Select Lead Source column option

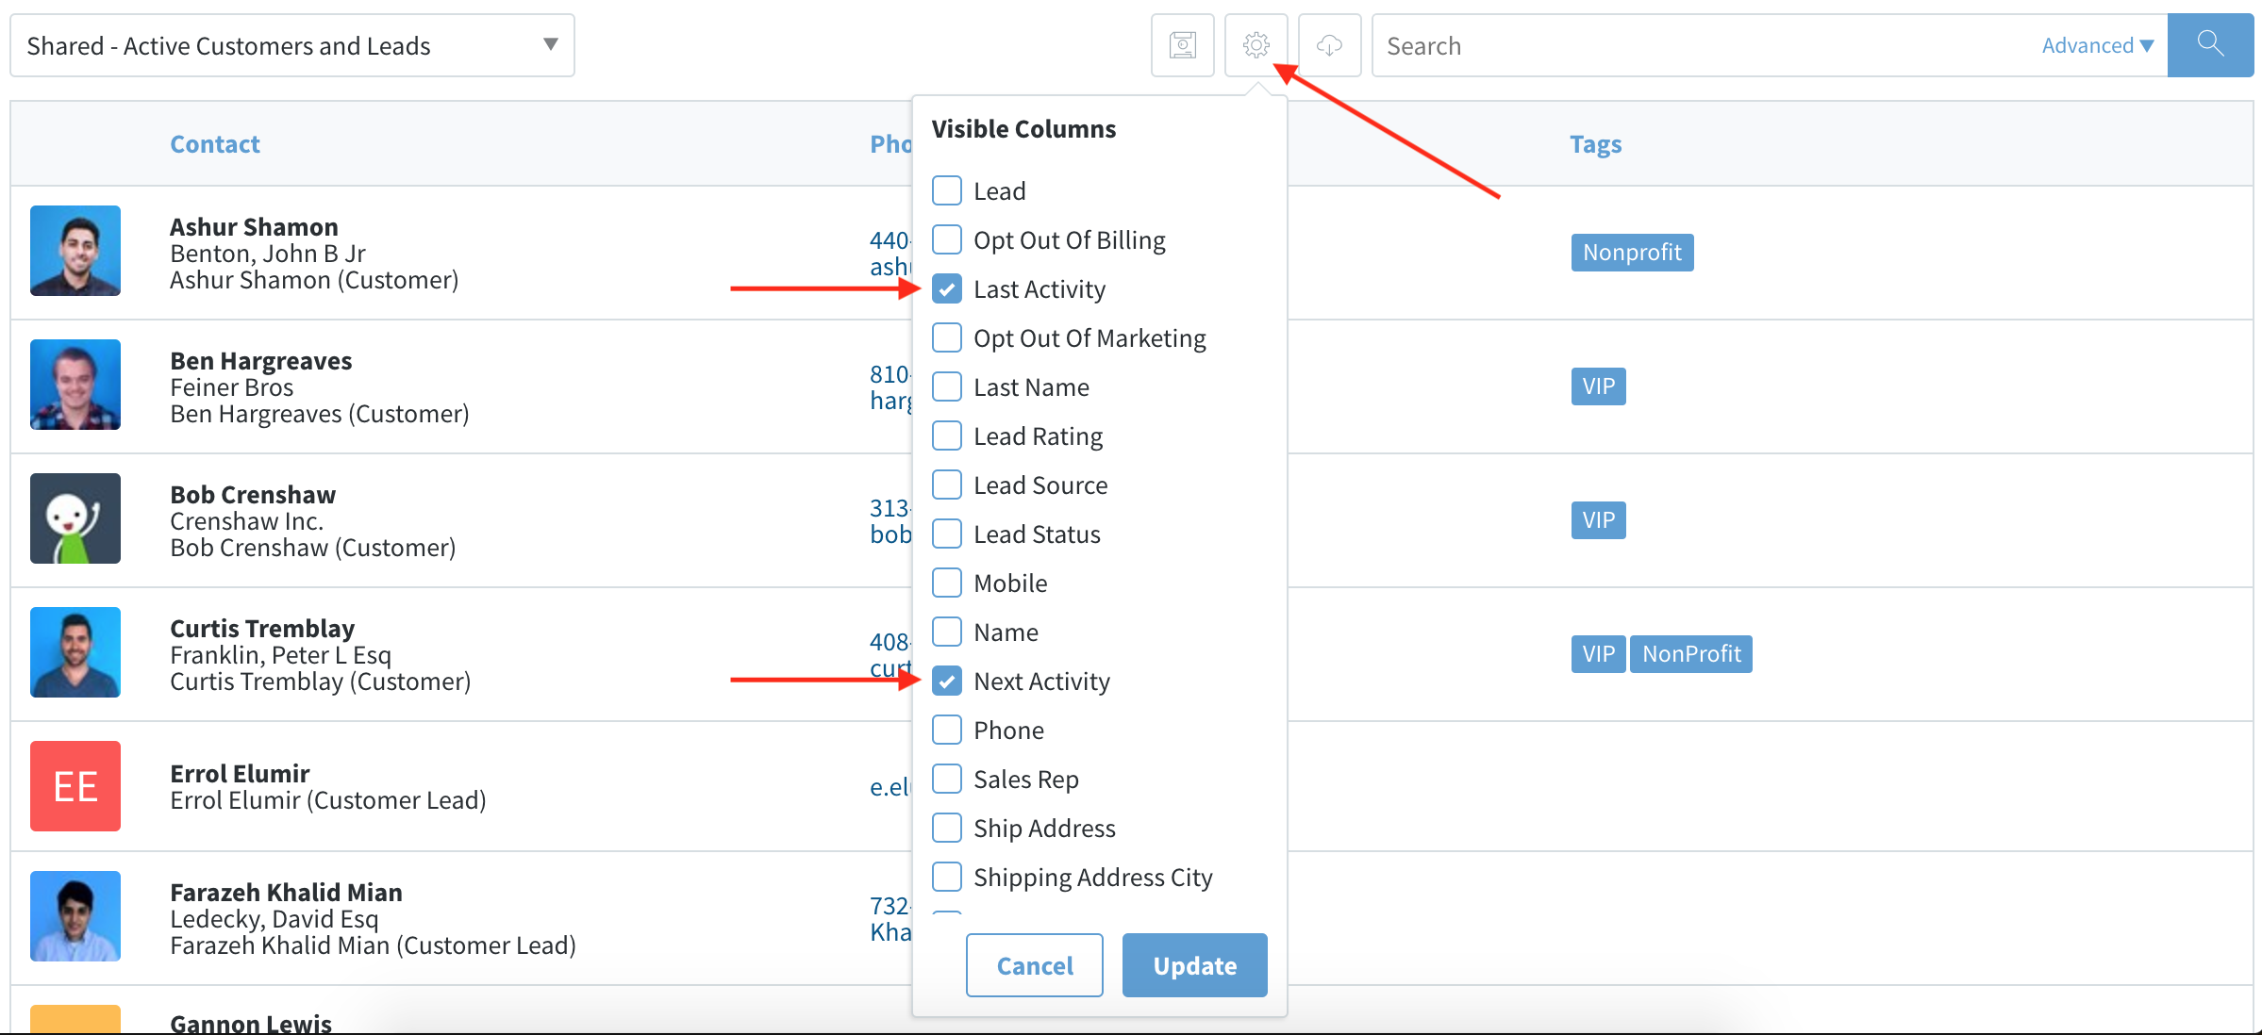(x=949, y=485)
